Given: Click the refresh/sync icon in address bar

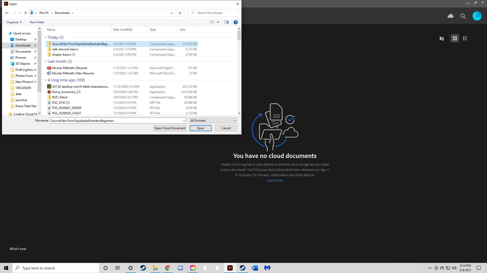Looking at the screenshot, I should click(180, 13).
